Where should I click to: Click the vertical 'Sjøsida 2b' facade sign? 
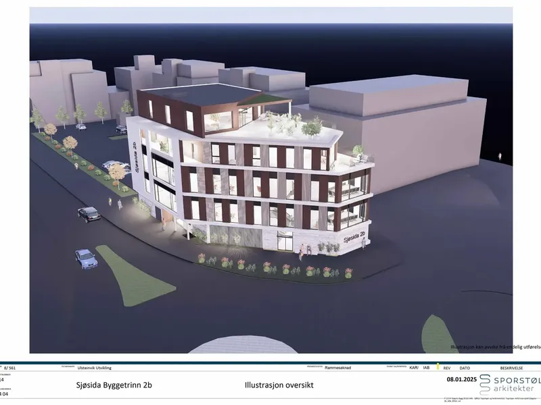[135, 157]
